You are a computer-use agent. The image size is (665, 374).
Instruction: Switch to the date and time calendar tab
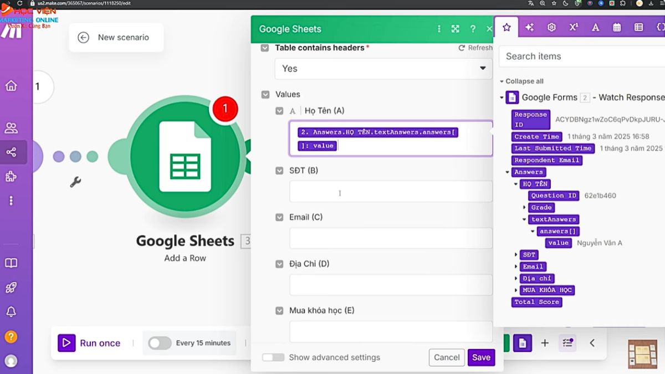point(617,27)
